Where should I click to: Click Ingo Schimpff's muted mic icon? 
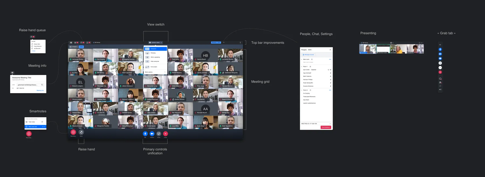point(331,73)
